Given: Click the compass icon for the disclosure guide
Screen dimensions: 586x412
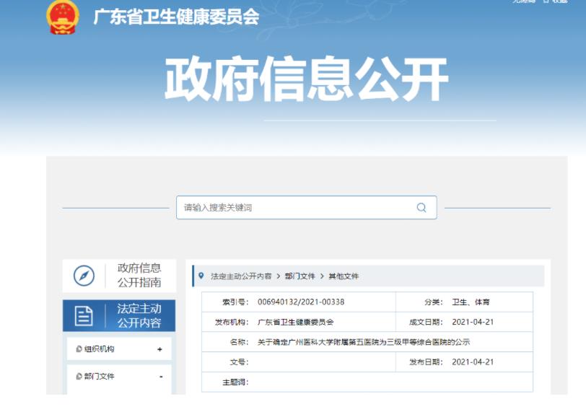Looking at the screenshot, I should pyautogui.click(x=84, y=276).
